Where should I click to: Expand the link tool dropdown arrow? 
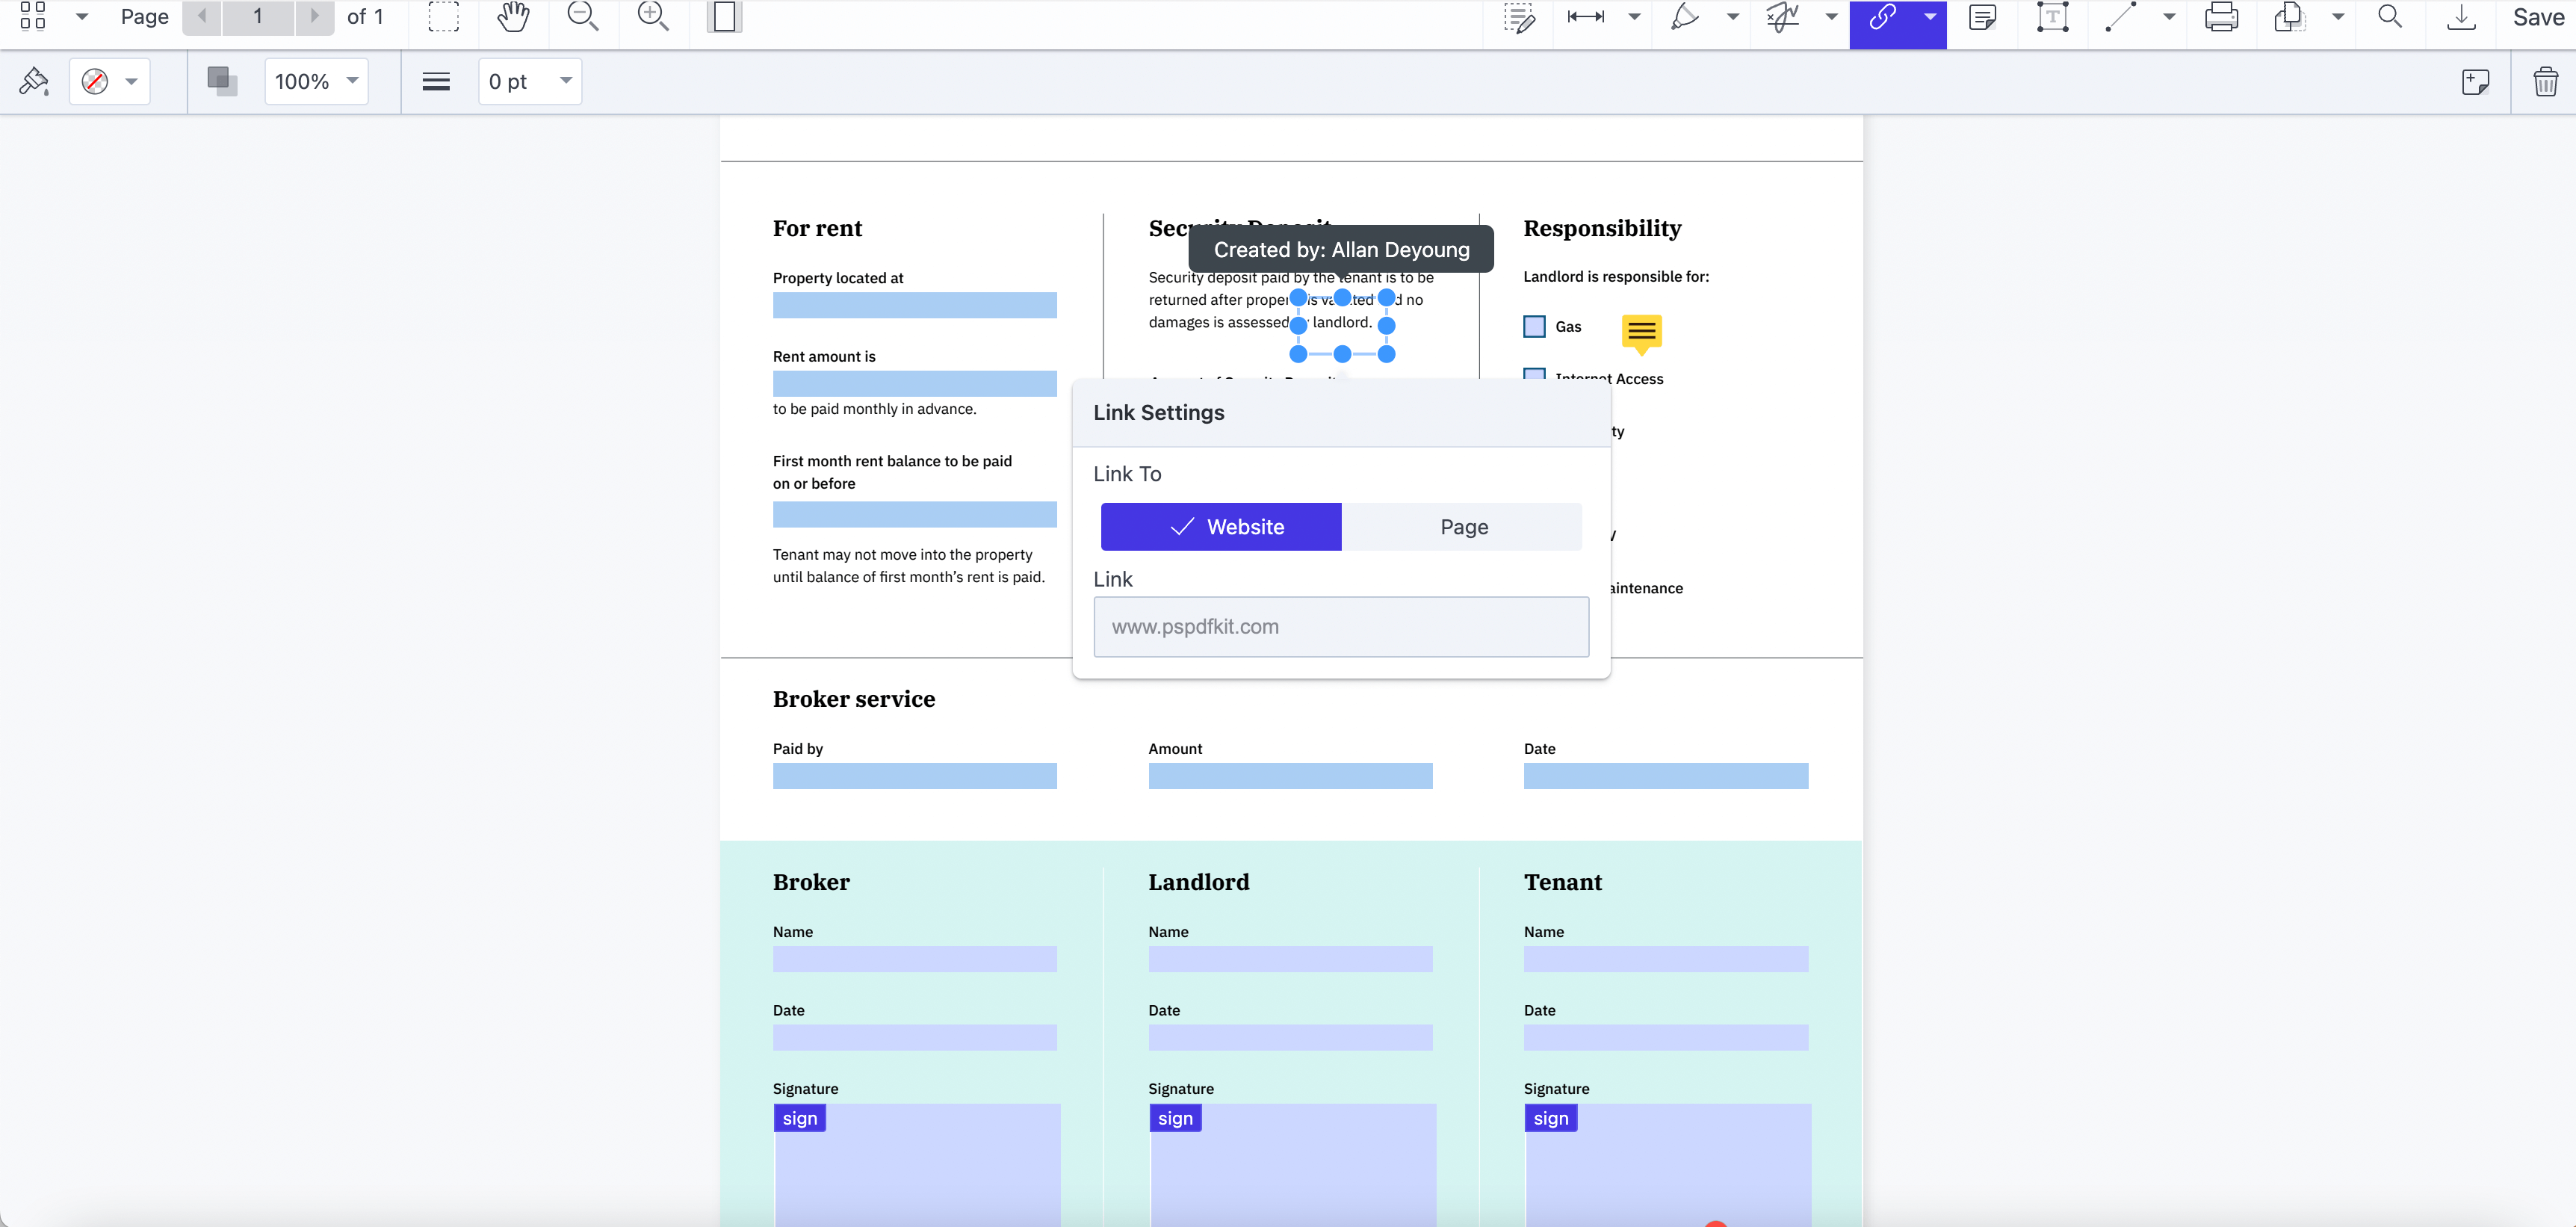coord(1930,16)
